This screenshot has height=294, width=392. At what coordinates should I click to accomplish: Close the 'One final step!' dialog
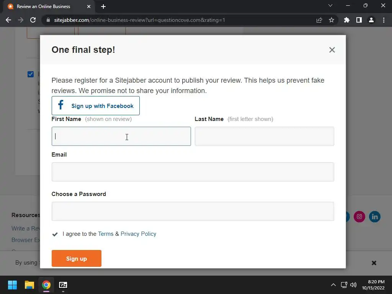coord(332,50)
